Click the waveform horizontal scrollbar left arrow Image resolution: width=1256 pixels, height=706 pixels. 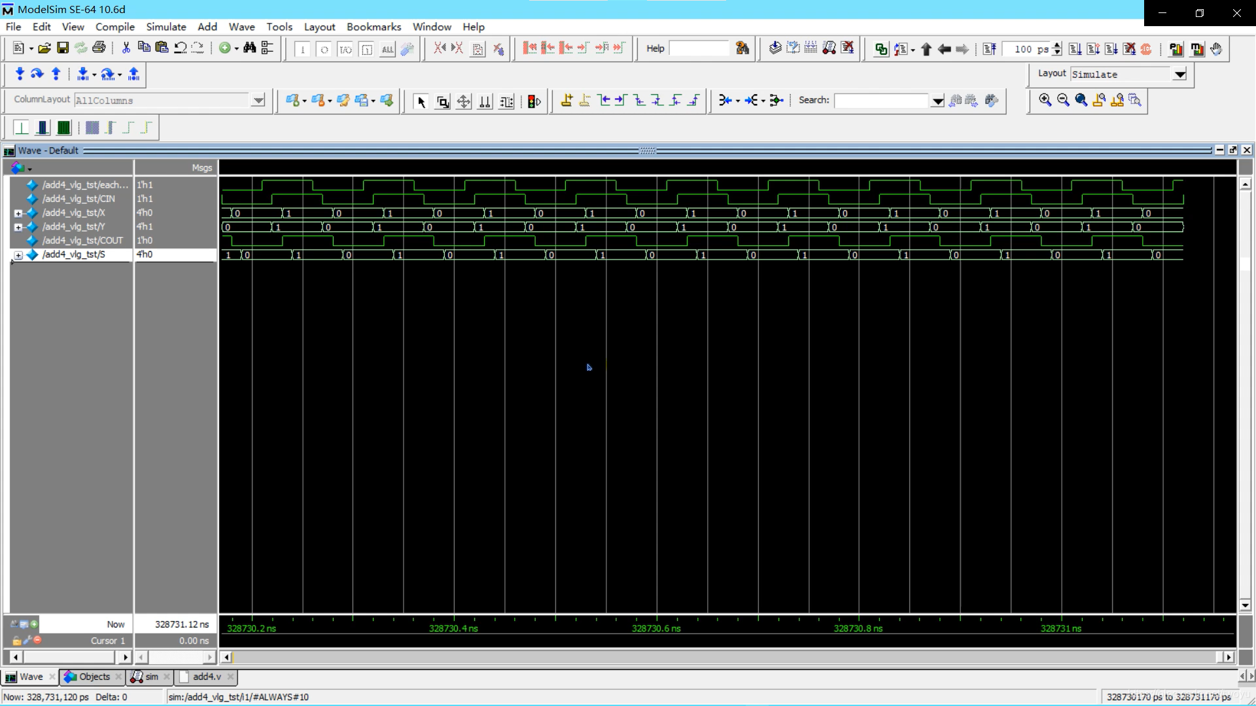pyautogui.click(x=226, y=657)
